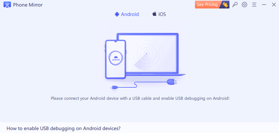Open the hamburger menu in the title bar
The height and width of the screenshot is (133, 279).
254,5
